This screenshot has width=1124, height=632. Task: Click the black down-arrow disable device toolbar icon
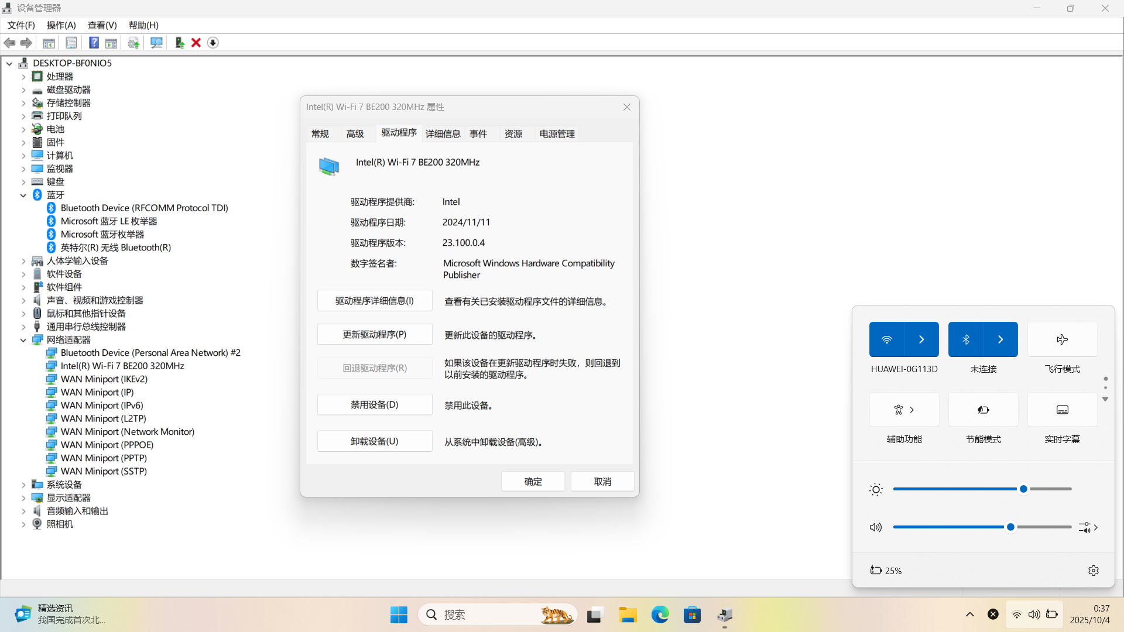213,43
